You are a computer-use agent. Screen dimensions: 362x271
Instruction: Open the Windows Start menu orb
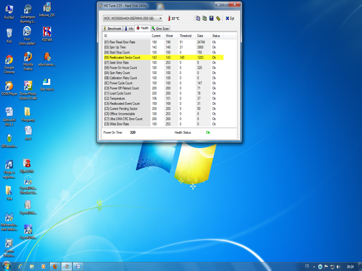[x=6, y=266]
